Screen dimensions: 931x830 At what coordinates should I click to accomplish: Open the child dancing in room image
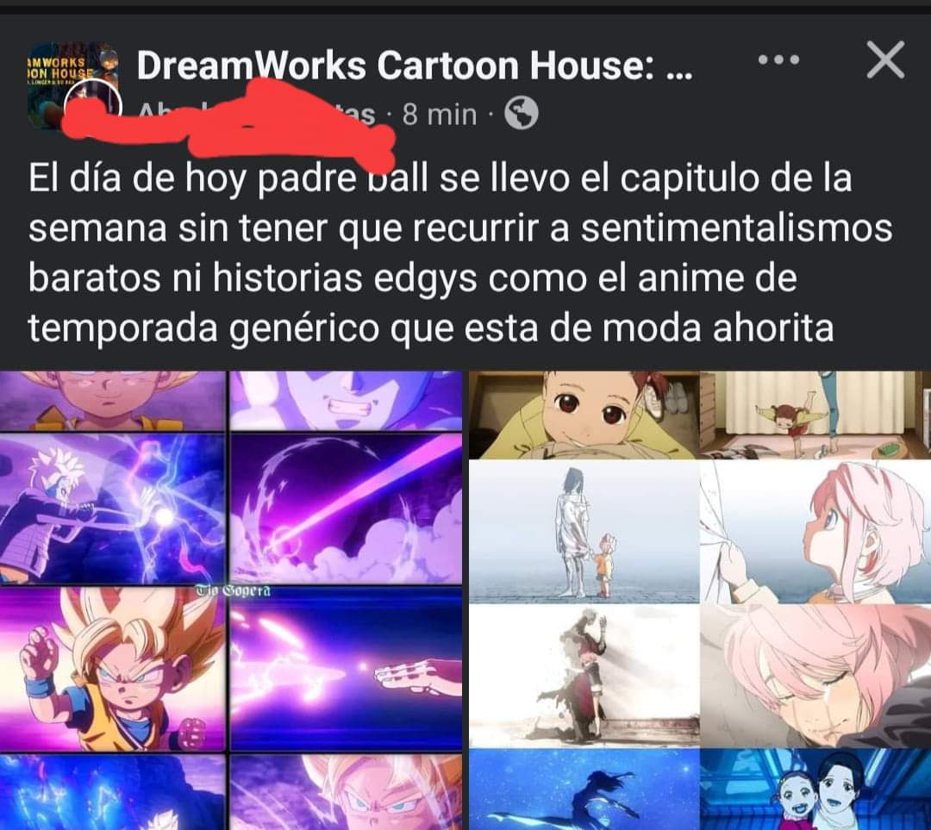tap(815, 415)
